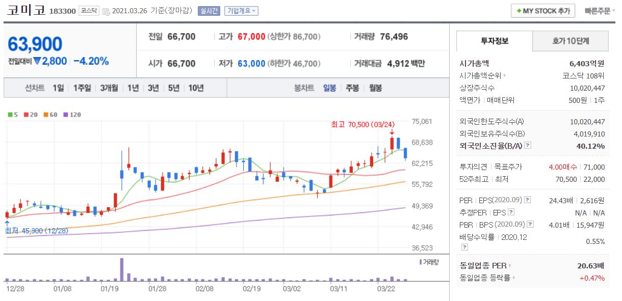Click 시가총액 label
Screen dimensions: 622x301
coord(474,63)
